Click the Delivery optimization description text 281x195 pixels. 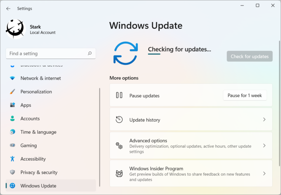click(190, 149)
